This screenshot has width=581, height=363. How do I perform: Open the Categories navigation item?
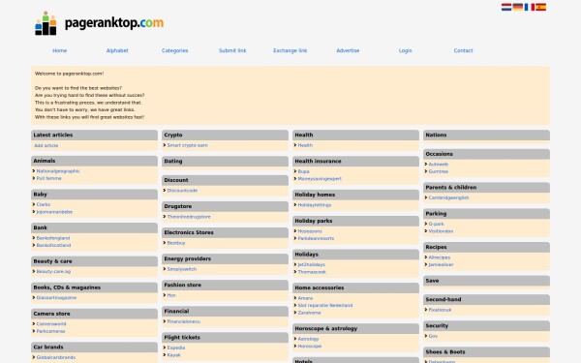175,50
